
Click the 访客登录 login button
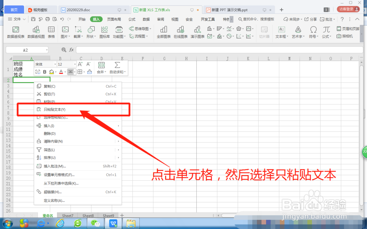[x=348, y=9]
